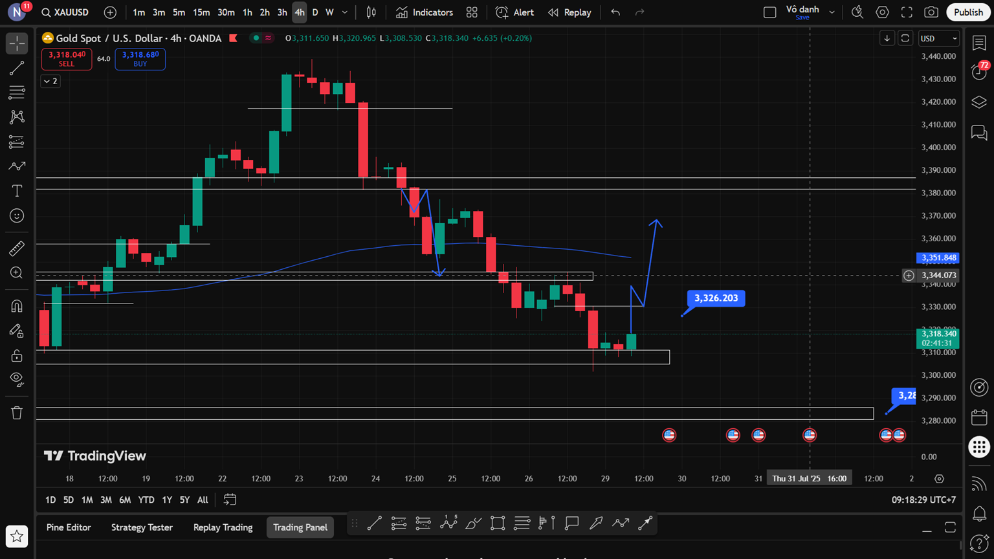
Task: Create a price Alert
Action: point(515,12)
